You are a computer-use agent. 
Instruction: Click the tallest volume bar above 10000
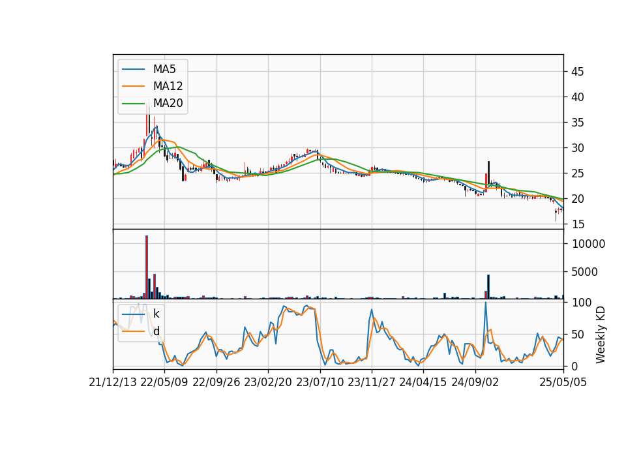[x=147, y=267]
